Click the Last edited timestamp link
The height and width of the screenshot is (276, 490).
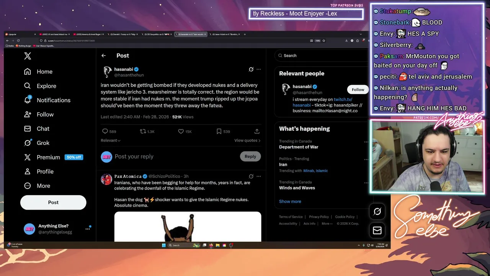tap(135, 117)
